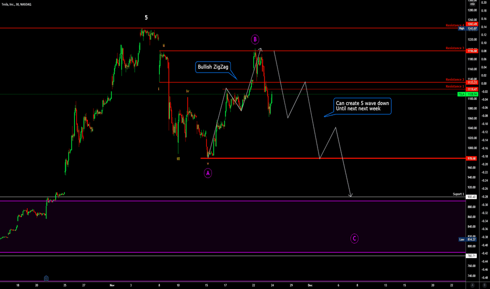Screen dimensions: 490x289
Task: Click the 1133.33 red price tag
Action: (472, 82)
